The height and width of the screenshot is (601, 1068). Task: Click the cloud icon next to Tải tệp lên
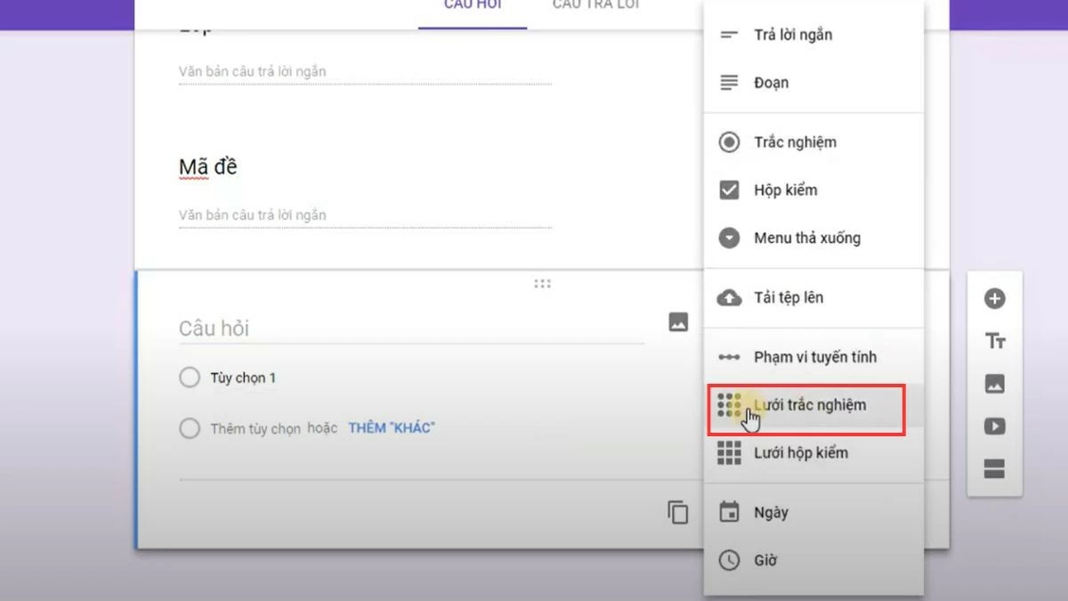(x=729, y=298)
